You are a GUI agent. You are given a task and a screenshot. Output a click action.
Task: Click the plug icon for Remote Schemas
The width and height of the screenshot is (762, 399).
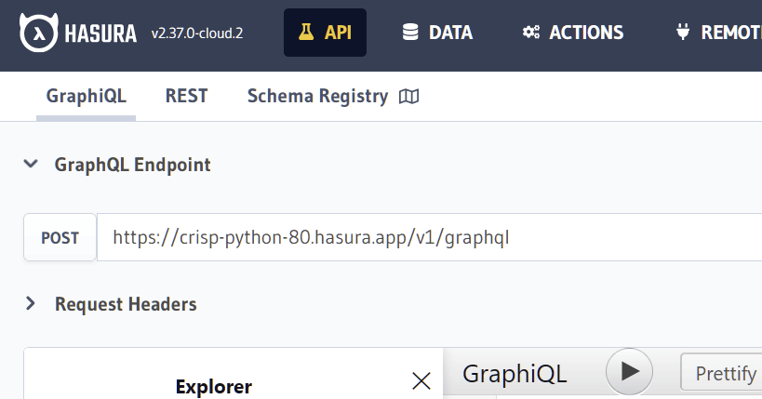tap(683, 33)
